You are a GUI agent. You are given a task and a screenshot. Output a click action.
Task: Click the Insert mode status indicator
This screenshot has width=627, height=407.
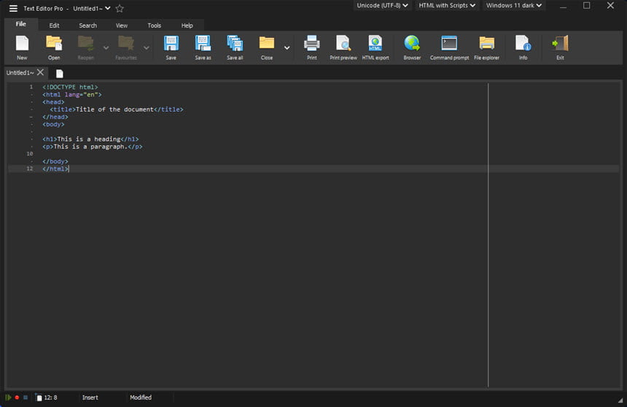[x=90, y=398]
